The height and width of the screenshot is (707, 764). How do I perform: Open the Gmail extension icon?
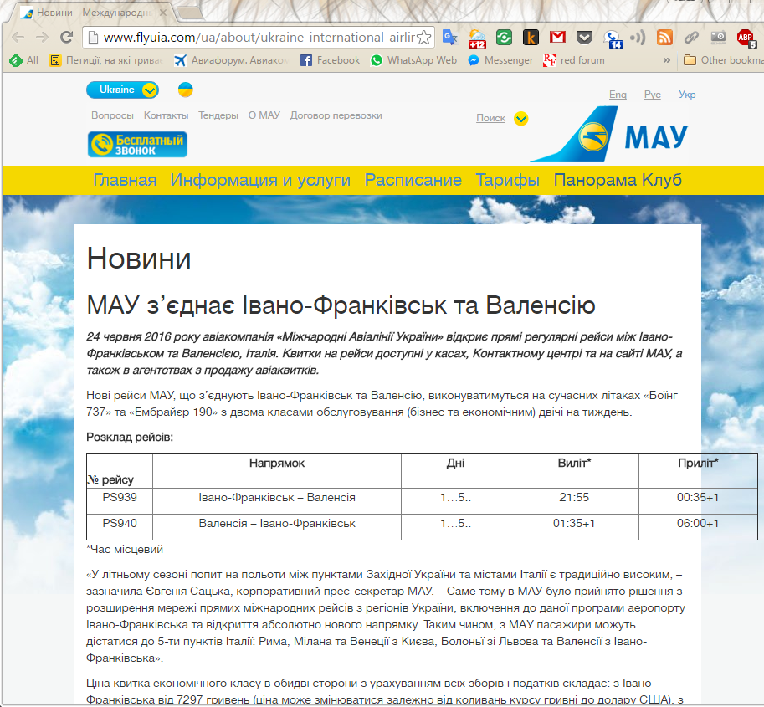pos(557,37)
